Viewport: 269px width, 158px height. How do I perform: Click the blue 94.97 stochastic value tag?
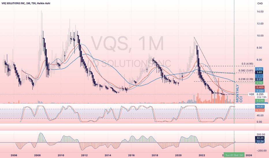(260, 107)
